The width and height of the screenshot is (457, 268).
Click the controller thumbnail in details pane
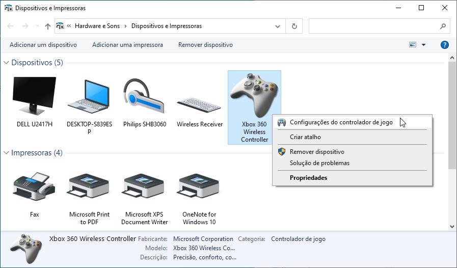click(x=25, y=249)
